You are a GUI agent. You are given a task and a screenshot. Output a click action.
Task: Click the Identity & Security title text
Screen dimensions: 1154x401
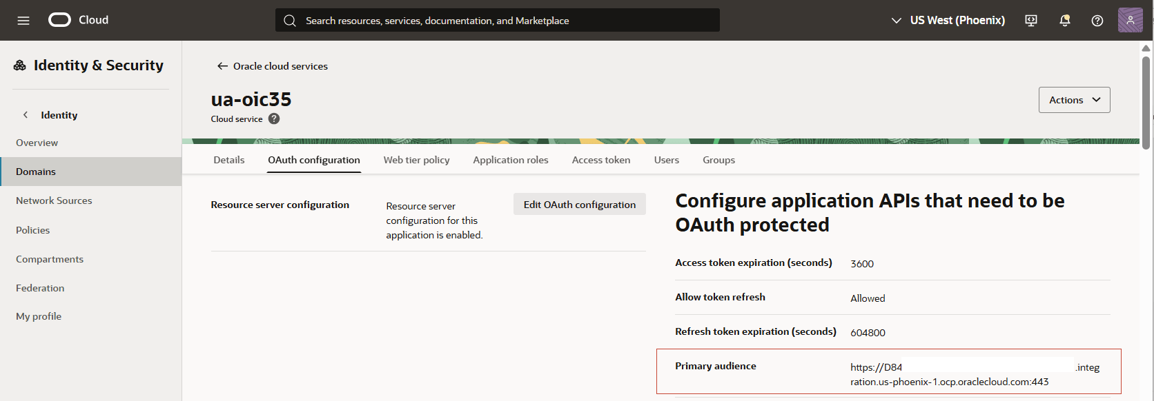(99, 65)
